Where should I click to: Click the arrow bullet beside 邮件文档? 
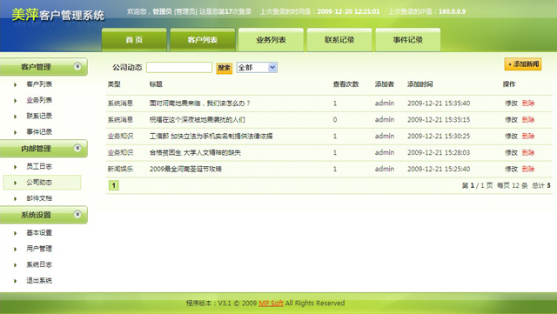click(16, 198)
